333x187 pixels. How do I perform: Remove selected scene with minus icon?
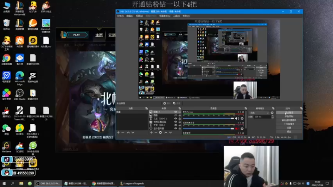(123, 133)
